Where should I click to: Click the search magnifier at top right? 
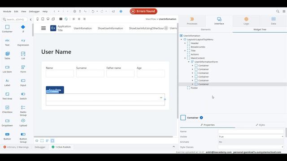tap(278, 11)
